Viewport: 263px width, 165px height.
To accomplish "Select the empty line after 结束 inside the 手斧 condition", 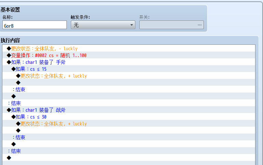I will coord(129,96).
